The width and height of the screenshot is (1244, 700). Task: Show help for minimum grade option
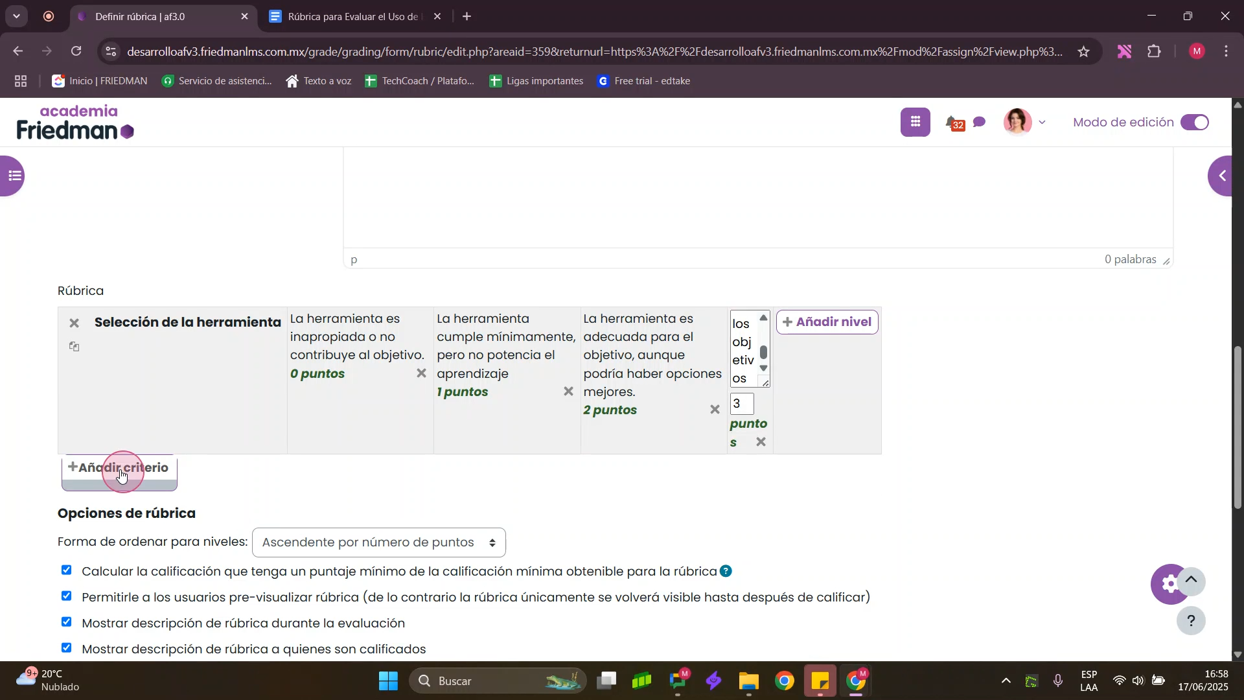[726, 571]
